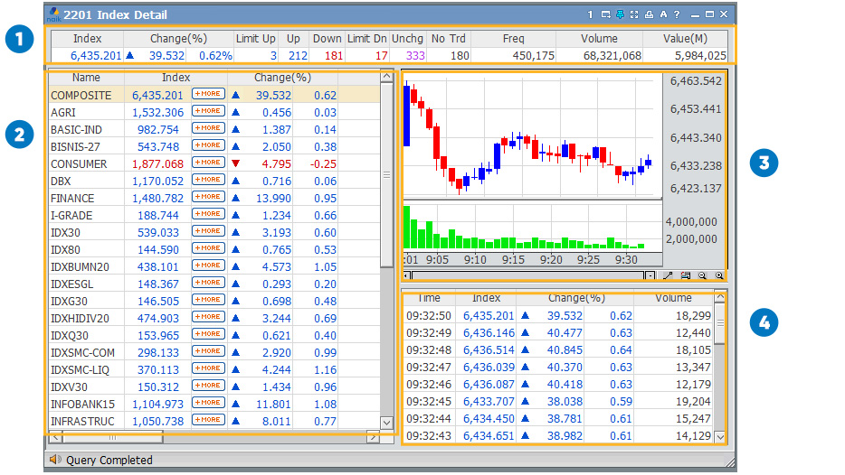The image size is (845, 475).
Task: Click the fullscreen expand icon in title bar
Action: pyautogui.click(x=634, y=14)
